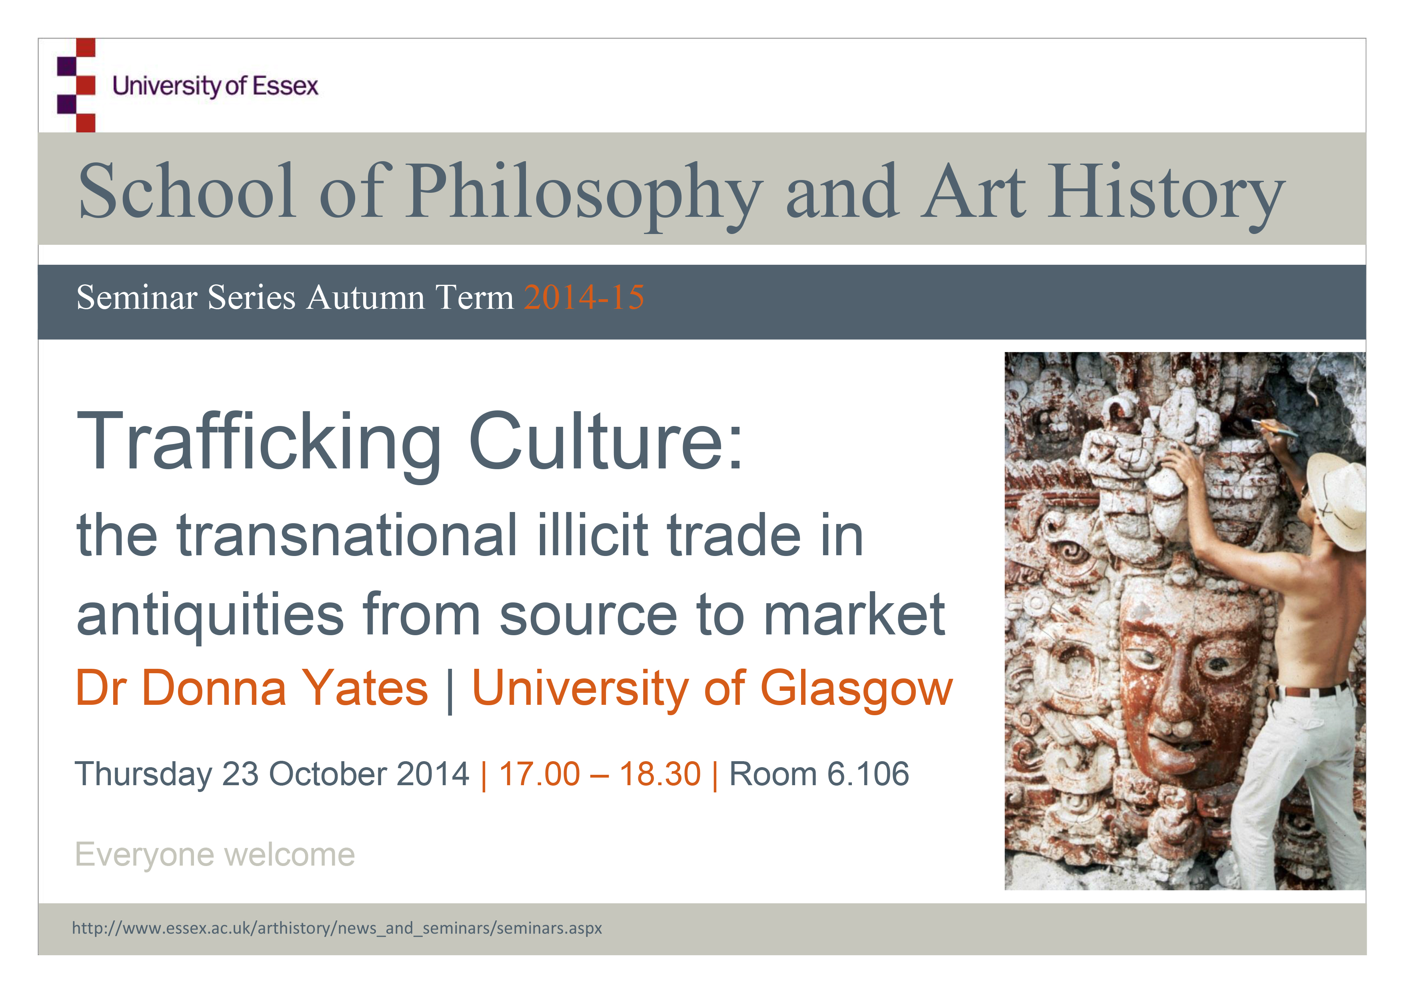Click the paintbrush held at the photo's top

1274,428
